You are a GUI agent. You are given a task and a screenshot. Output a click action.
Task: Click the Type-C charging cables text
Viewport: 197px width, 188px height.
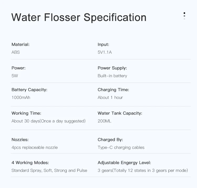121,147
